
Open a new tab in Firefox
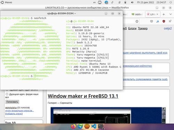coord(164,14)
